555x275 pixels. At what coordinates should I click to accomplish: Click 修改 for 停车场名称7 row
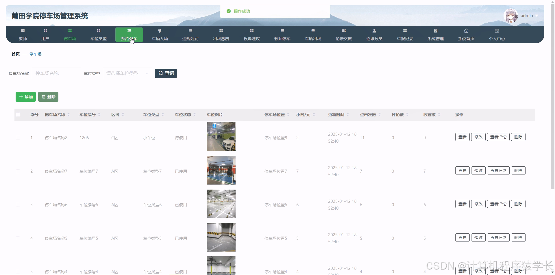click(x=478, y=170)
